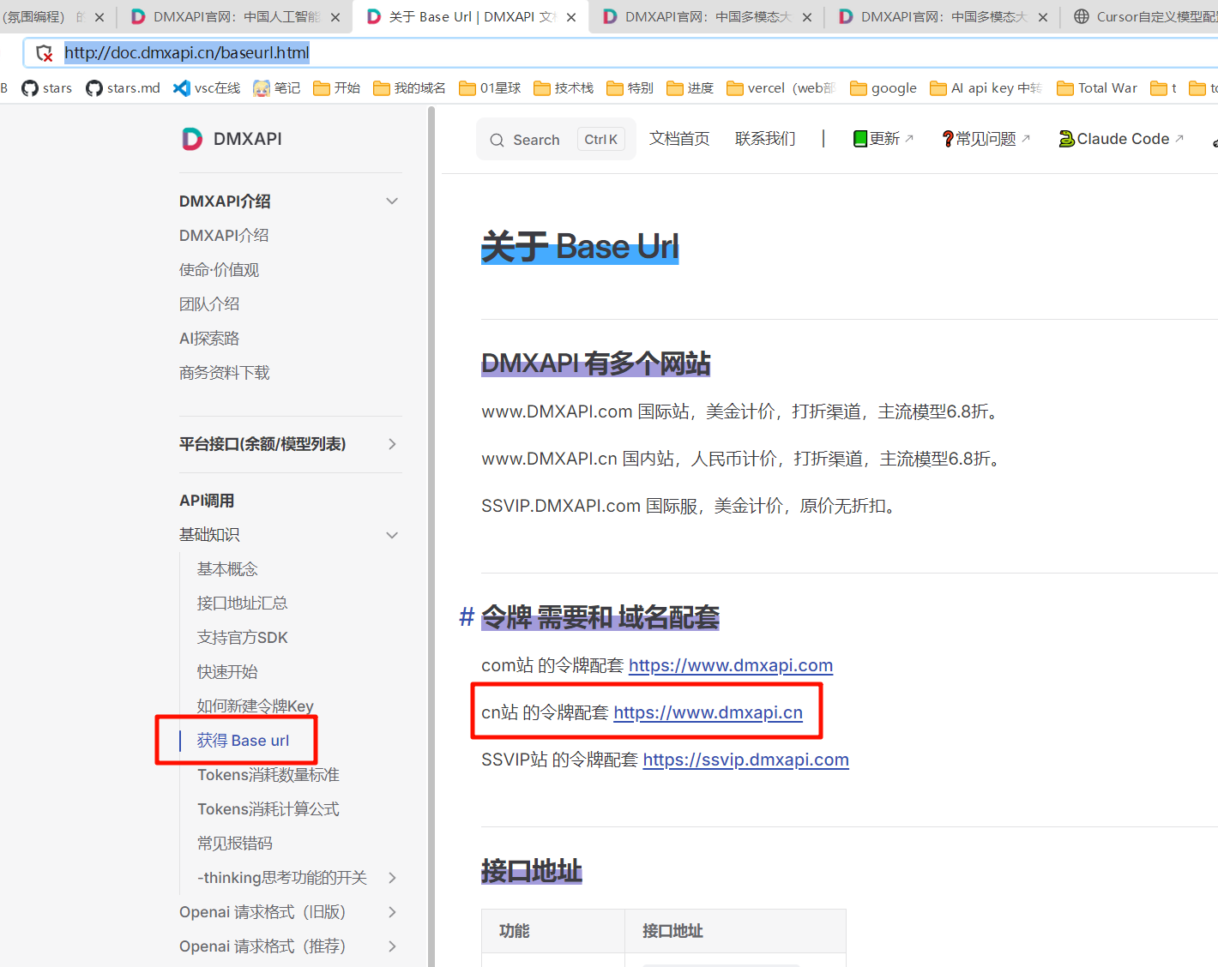Open the 笔记 bookmark
This screenshot has height=967, width=1218.
[x=277, y=88]
